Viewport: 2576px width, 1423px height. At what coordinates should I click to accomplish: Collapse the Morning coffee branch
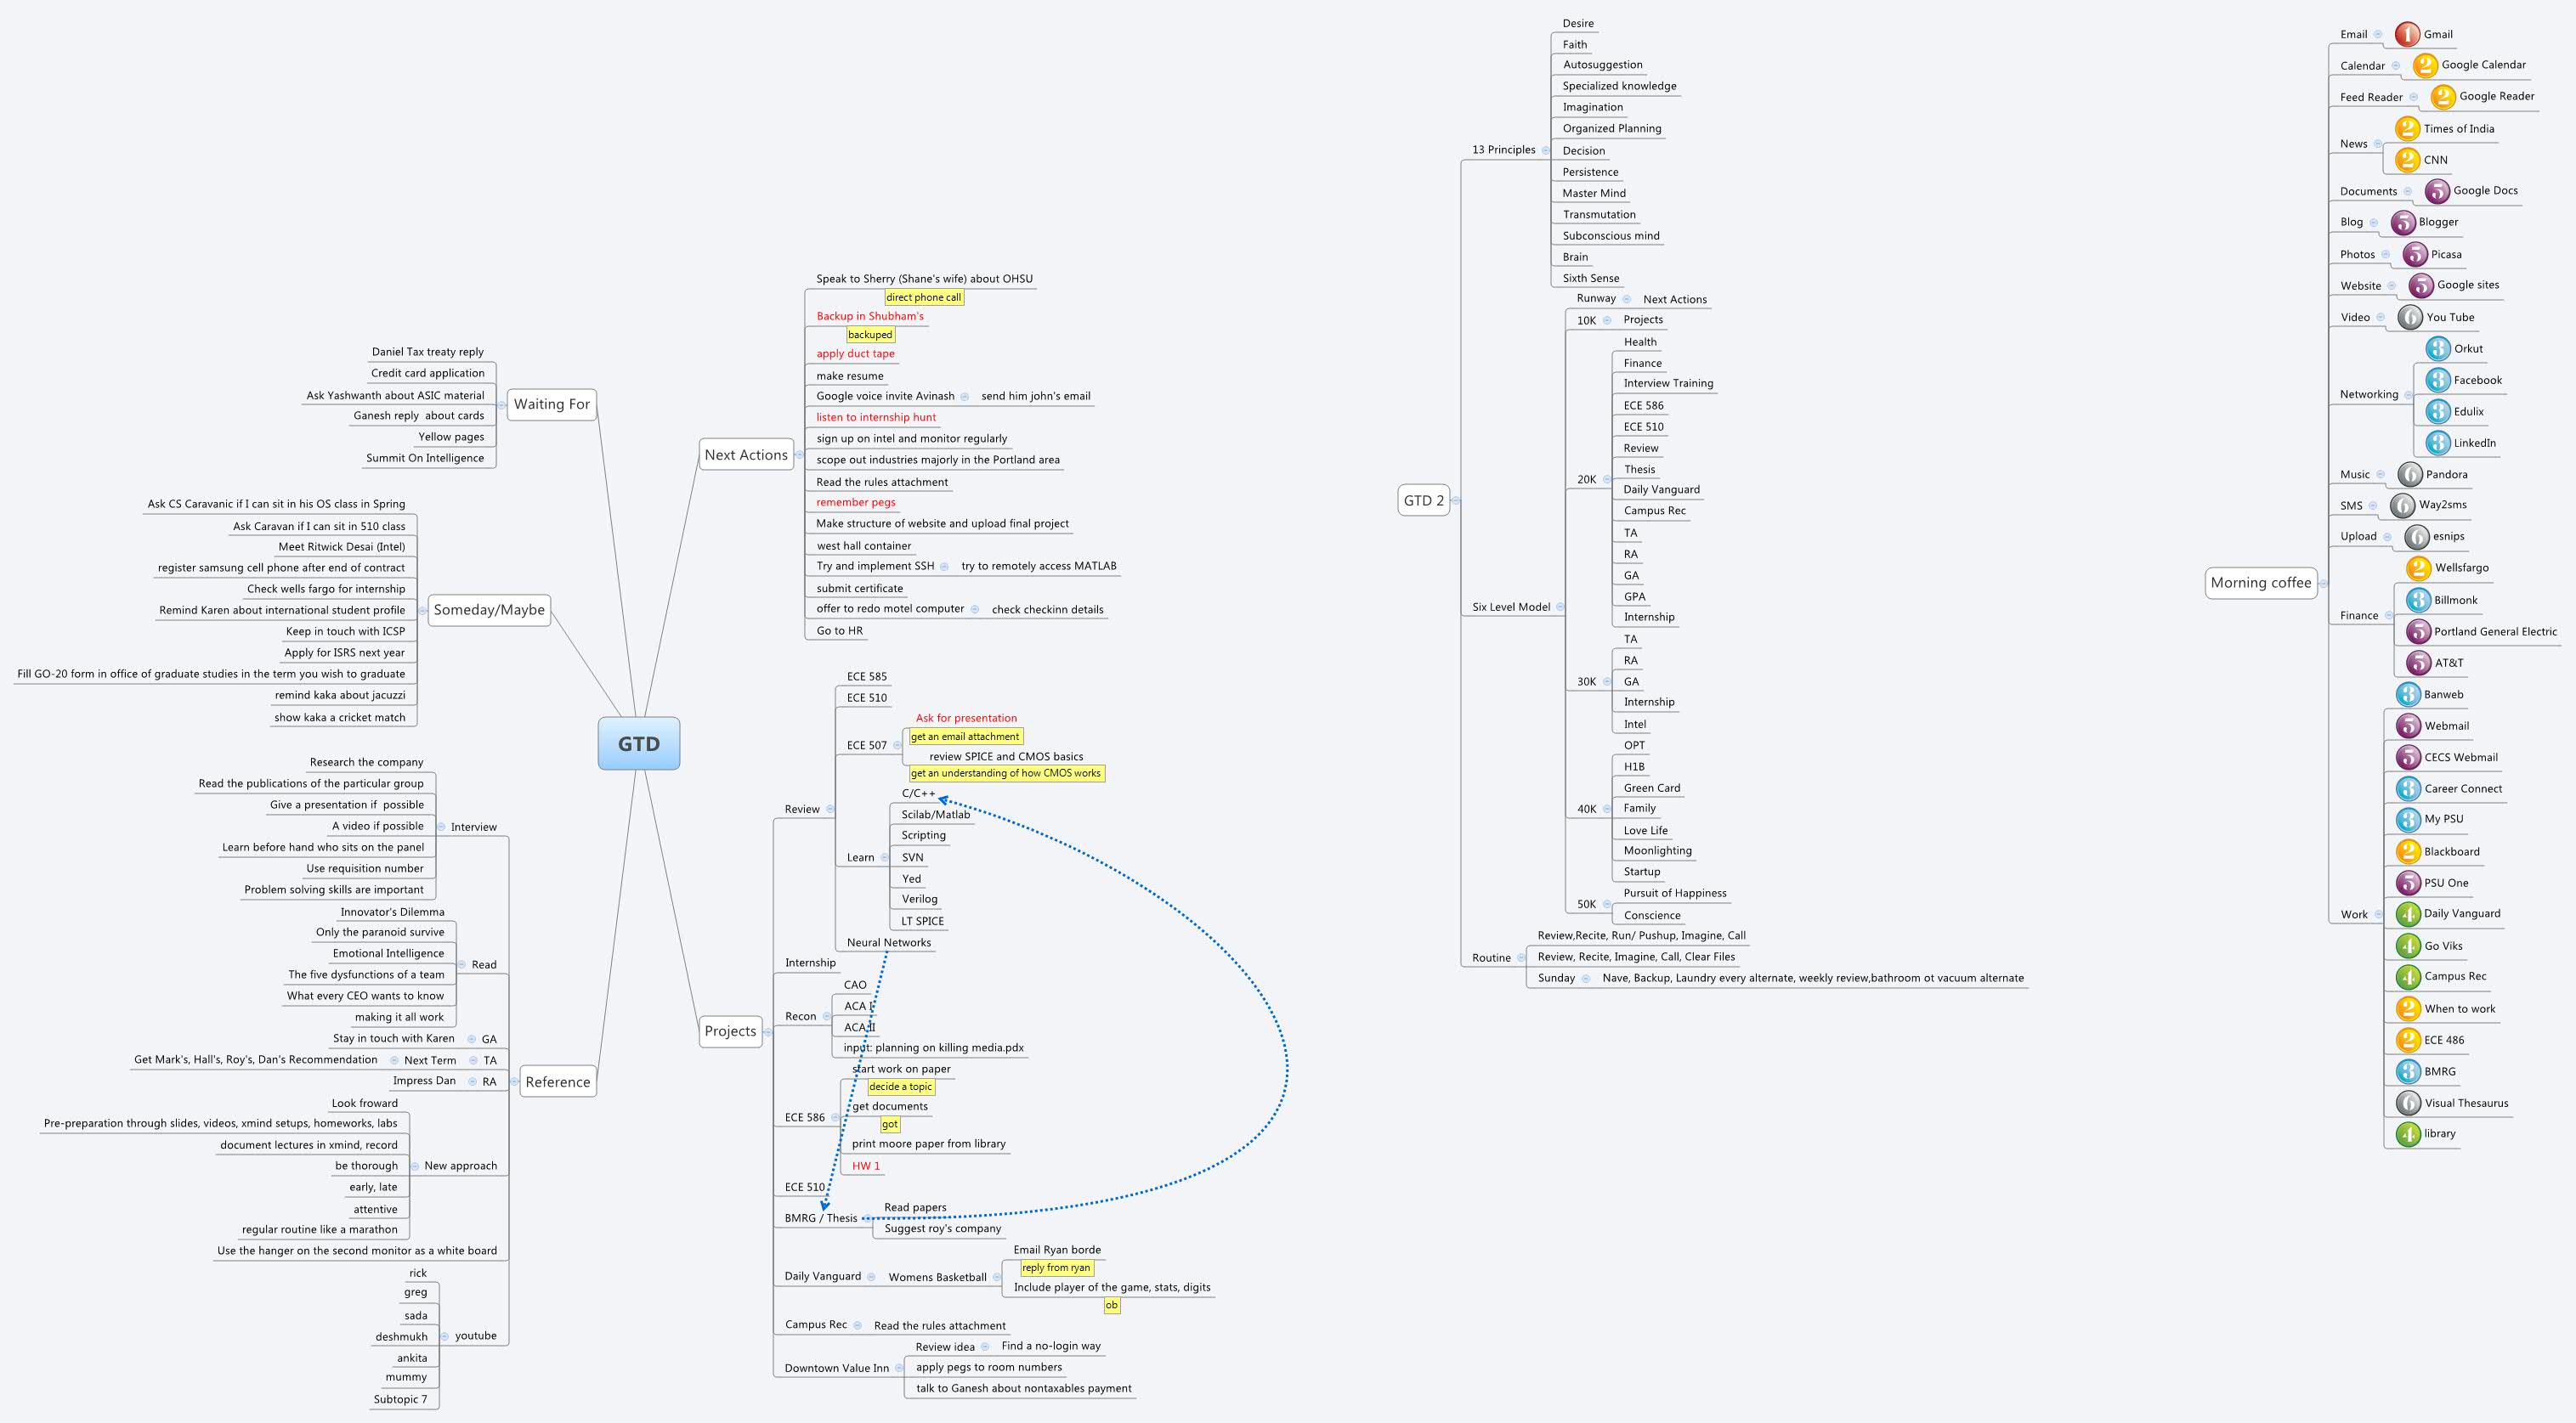[2322, 583]
